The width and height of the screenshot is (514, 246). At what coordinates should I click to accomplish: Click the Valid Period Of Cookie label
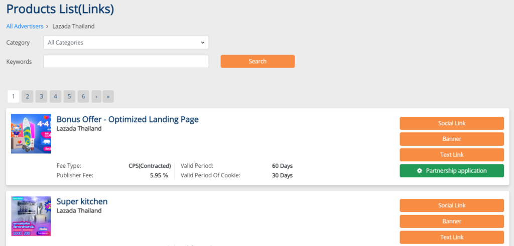pyautogui.click(x=210, y=175)
